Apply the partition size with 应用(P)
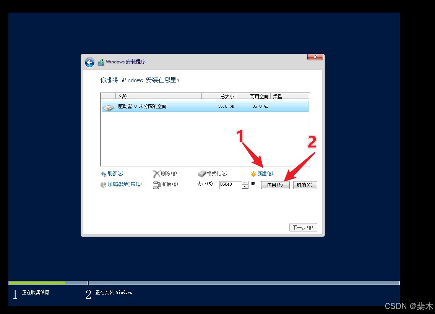 click(x=275, y=185)
